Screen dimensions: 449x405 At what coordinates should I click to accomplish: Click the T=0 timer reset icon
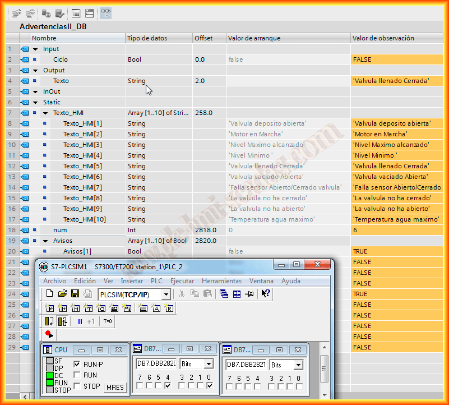[x=107, y=321]
